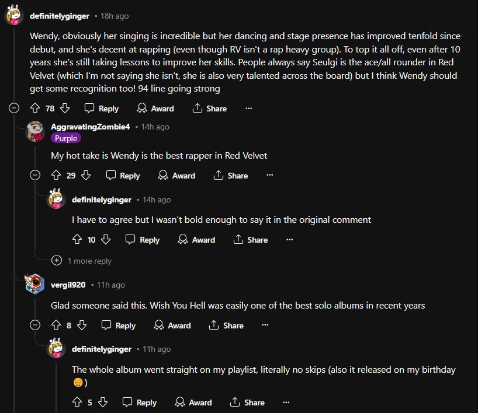This screenshot has height=413, width=478.
Task: Upvote the reply with 5 points
Action: click(x=77, y=402)
